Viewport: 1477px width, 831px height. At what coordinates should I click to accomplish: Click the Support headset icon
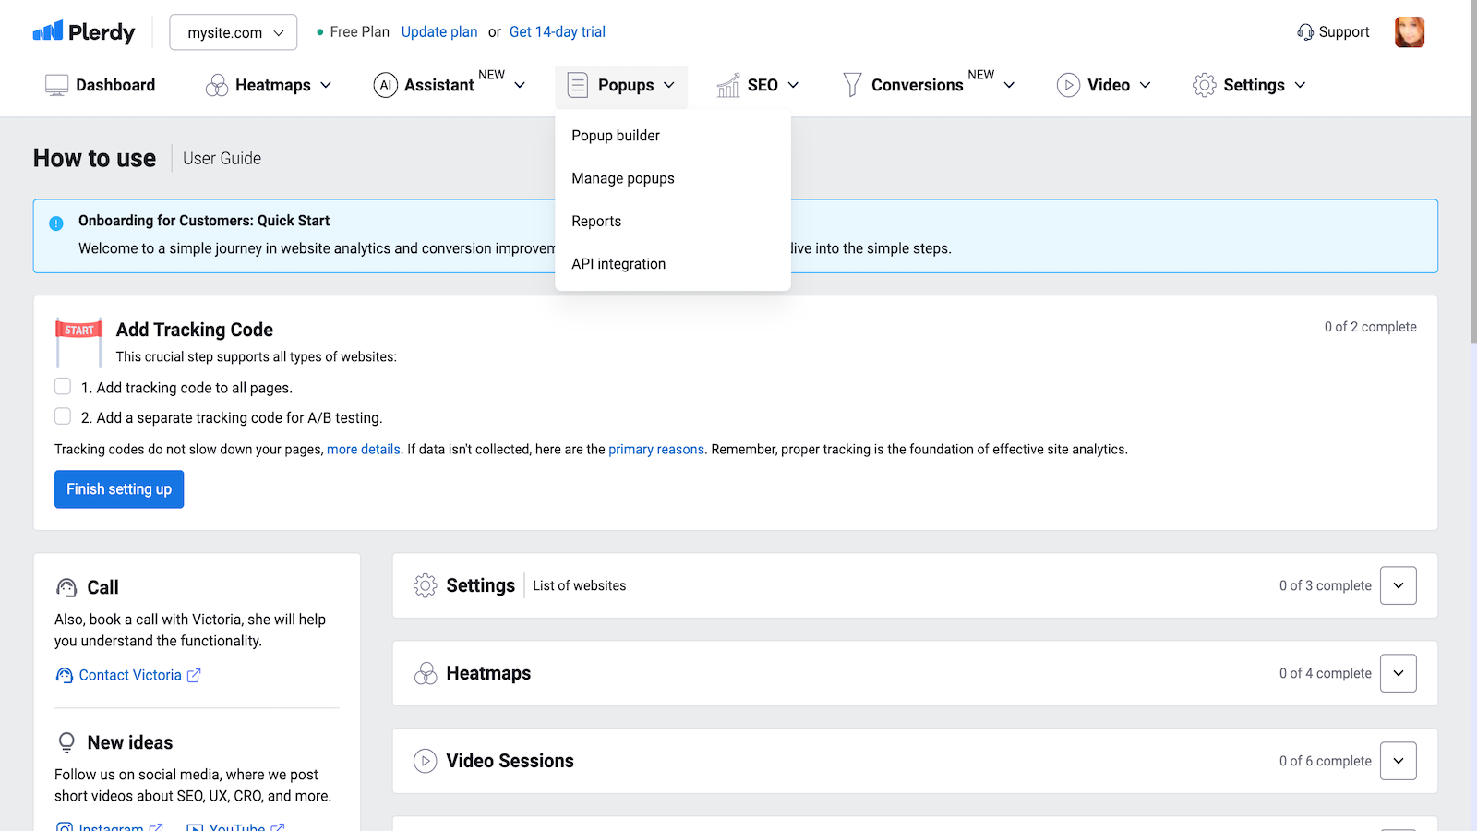1305,32
